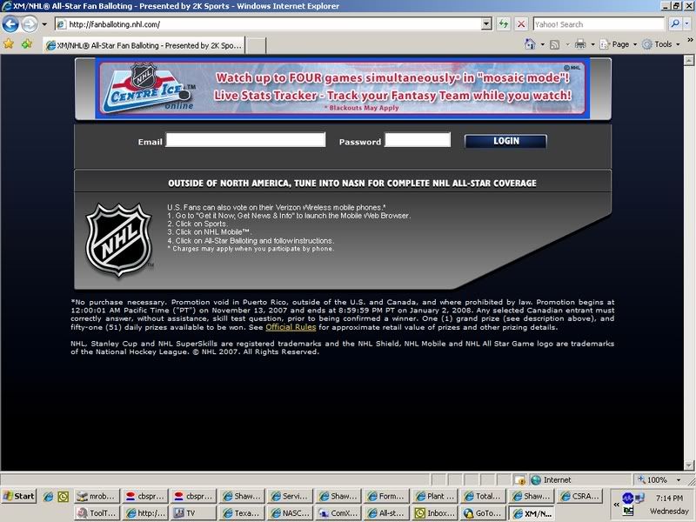The width and height of the screenshot is (696, 522).
Task: Open the Favorites Center star icon
Action: click(9, 44)
